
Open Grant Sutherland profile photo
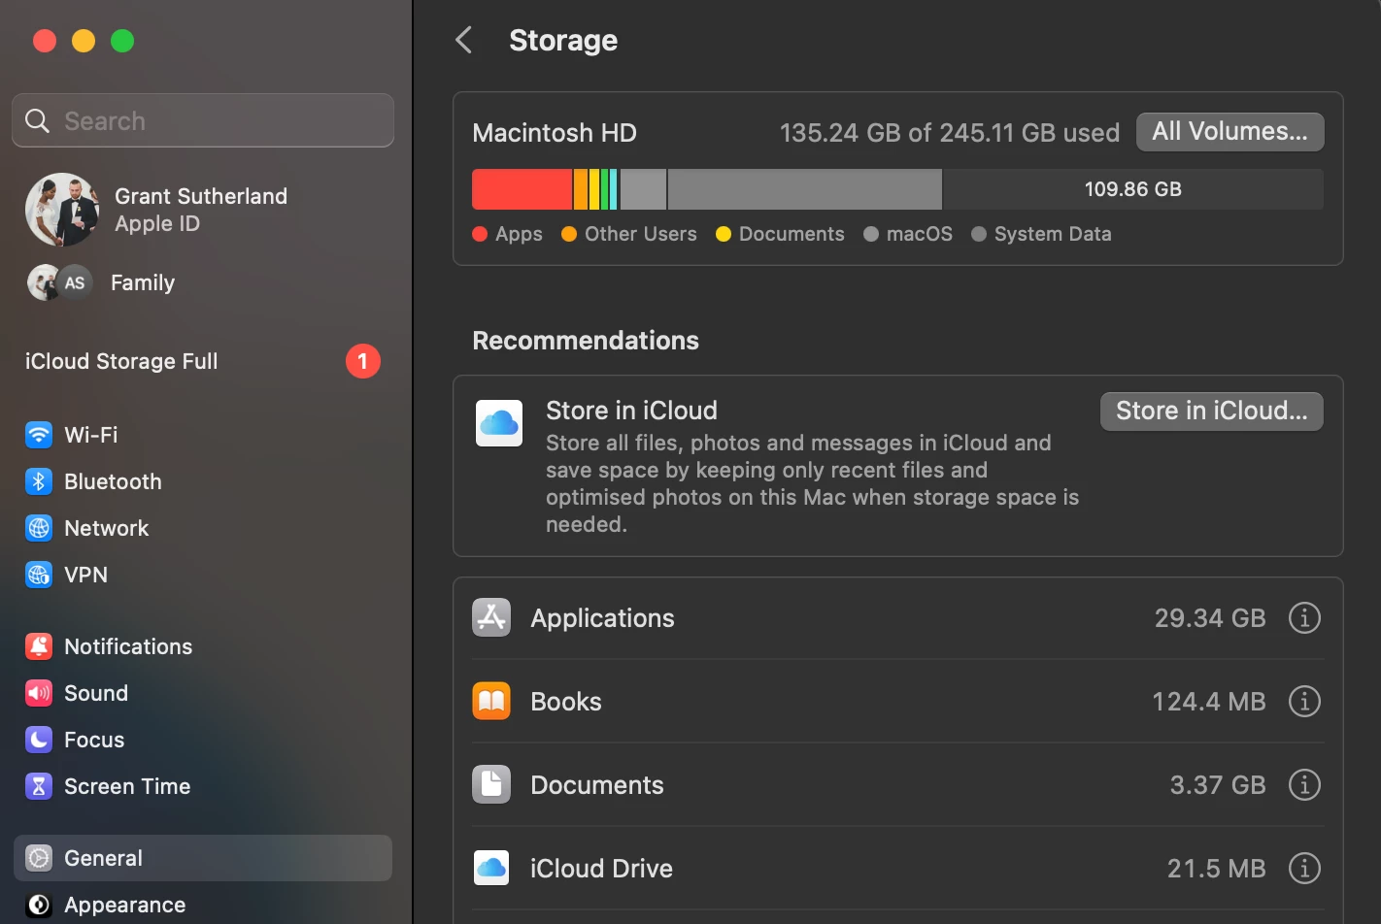62,210
